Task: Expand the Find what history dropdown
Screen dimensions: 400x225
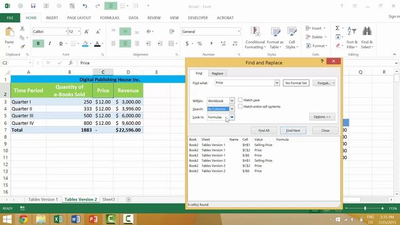Action: pyautogui.click(x=277, y=83)
